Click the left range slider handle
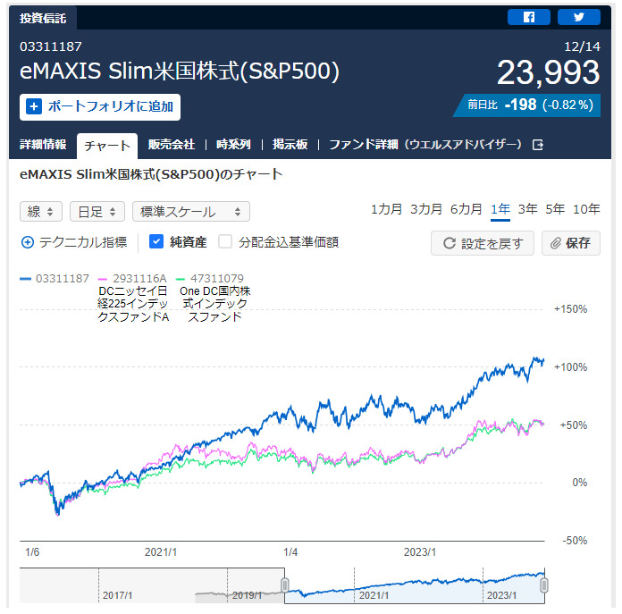 tap(284, 585)
